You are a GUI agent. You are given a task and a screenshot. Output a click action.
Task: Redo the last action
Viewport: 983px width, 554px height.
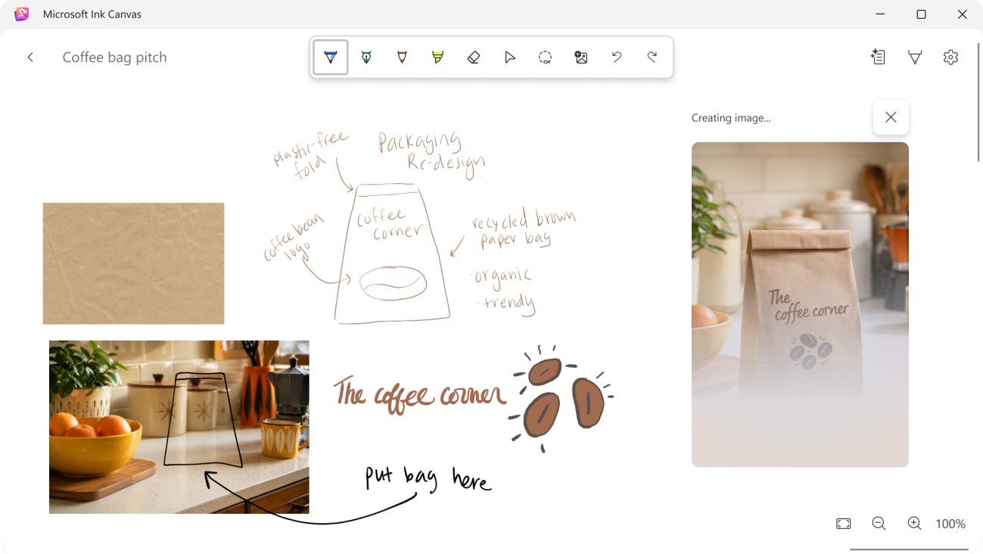(x=652, y=57)
